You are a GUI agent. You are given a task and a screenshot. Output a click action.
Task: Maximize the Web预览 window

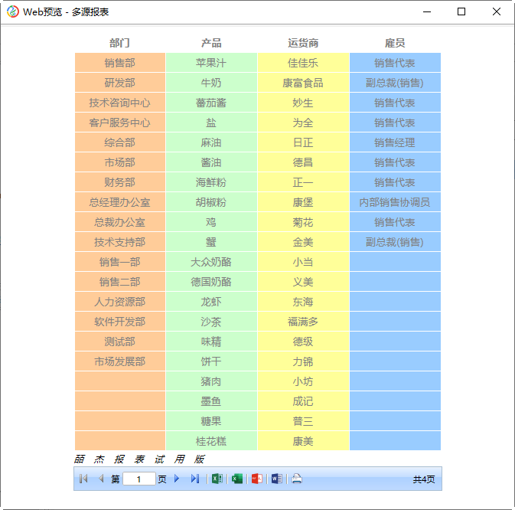pyautogui.click(x=461, y=11)
